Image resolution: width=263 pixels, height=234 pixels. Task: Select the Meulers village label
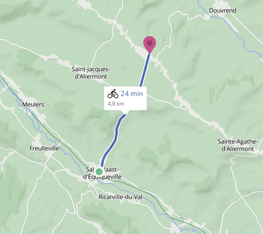(33, 104)
